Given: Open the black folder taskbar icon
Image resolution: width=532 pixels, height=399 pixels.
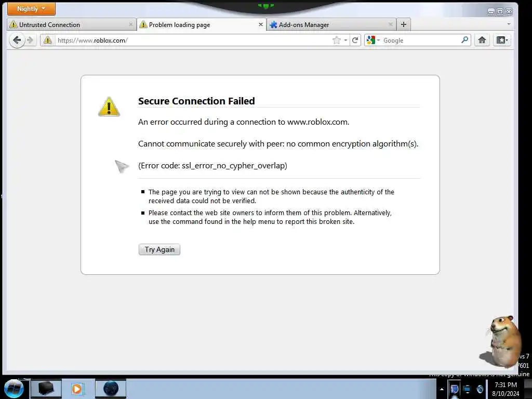Looking at the screenshot, I should point(46,389).
